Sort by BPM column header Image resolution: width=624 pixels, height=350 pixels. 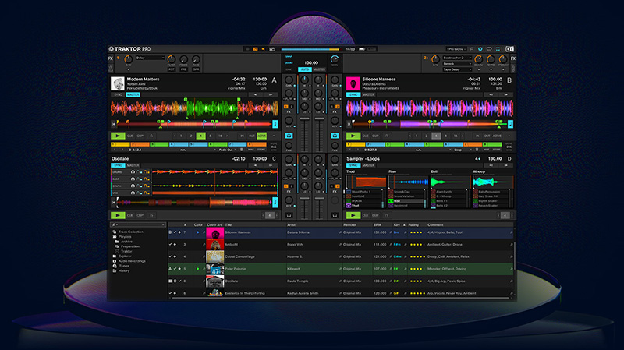coord(378,225)
